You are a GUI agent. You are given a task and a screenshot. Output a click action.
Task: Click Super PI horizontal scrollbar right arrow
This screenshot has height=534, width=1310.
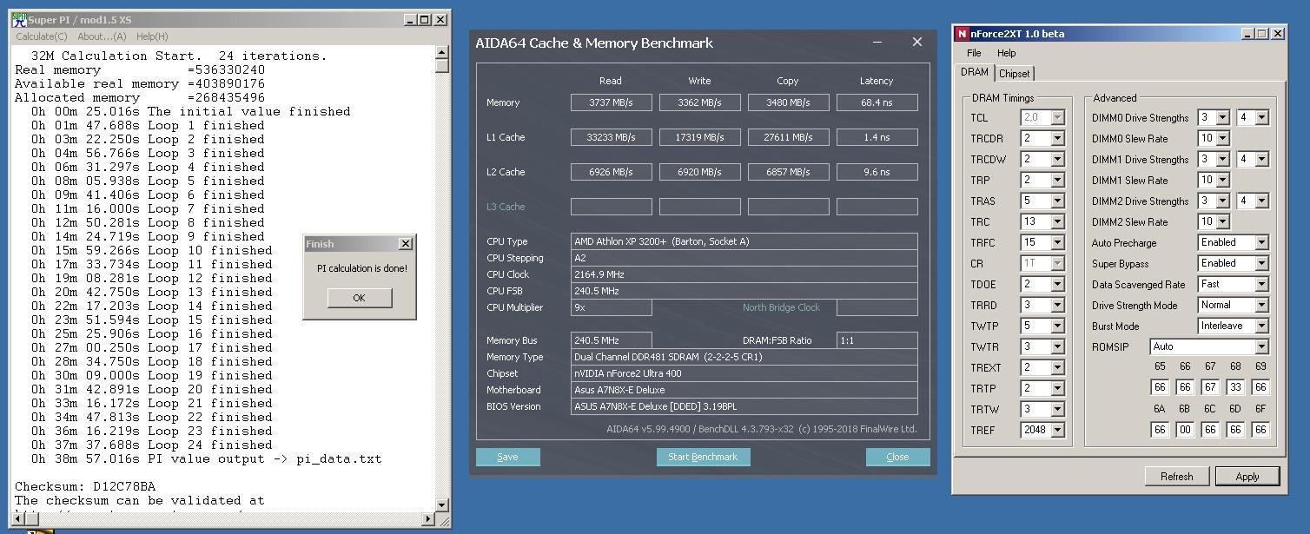click(428, 519)
